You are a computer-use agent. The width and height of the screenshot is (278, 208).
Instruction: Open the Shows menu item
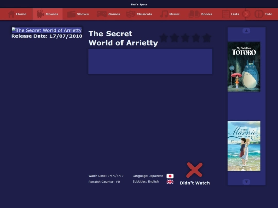click(x=82, y=14)
